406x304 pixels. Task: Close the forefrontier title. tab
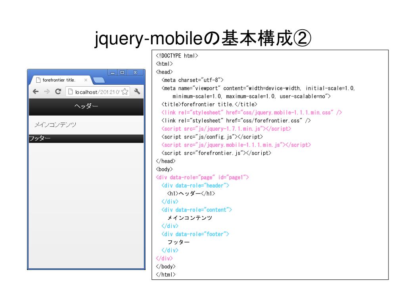[x=86, y=80]
